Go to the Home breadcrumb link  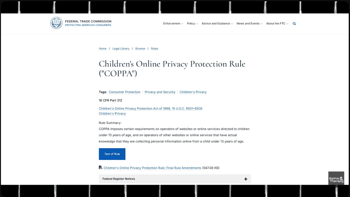[103, 48]
